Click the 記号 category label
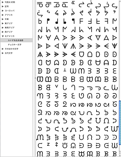 7,6
